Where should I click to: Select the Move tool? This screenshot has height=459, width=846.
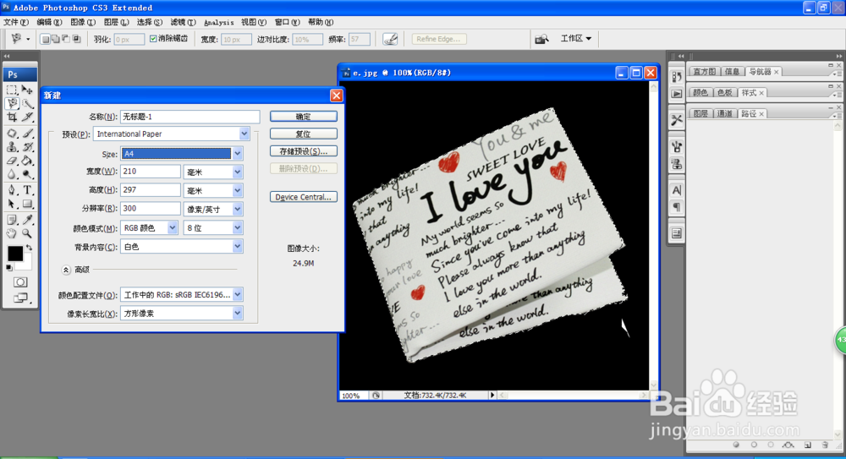click(27, 90)
